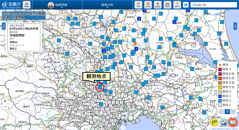Viewport: 239px width, 130px height.
Task: Open the orange book information icon
Action: (x=233, y=122)
